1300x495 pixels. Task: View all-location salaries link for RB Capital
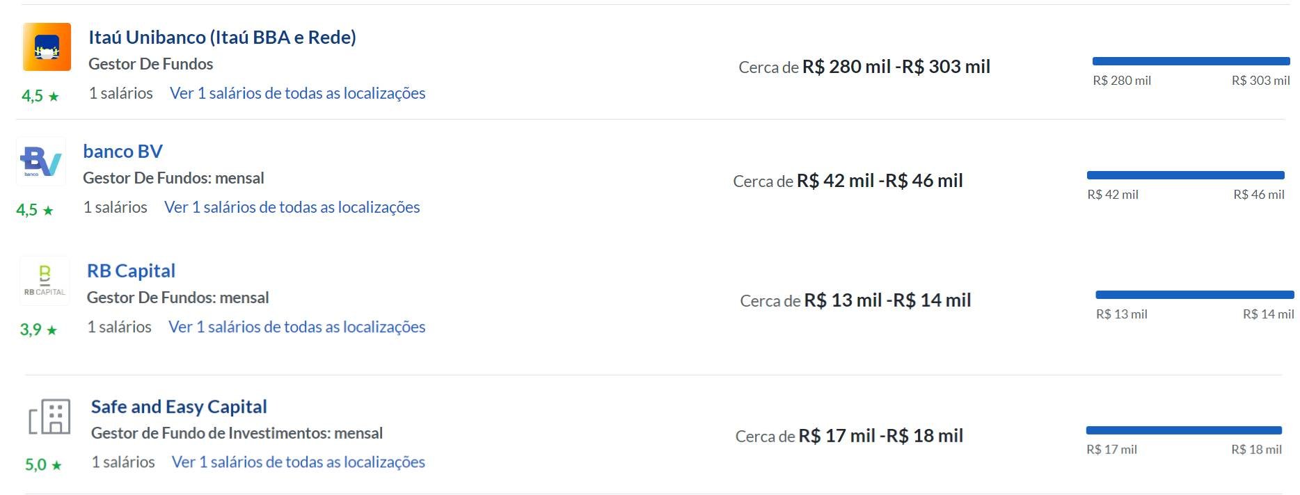[296, 327]
